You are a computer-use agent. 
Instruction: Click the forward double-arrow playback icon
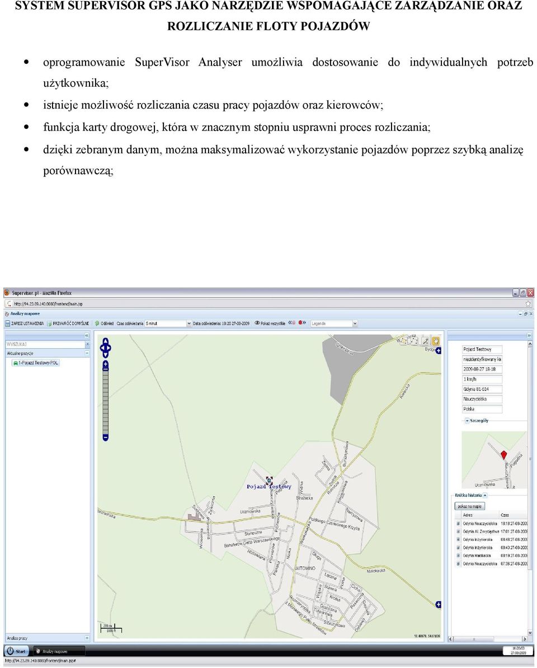pos(304,323)
